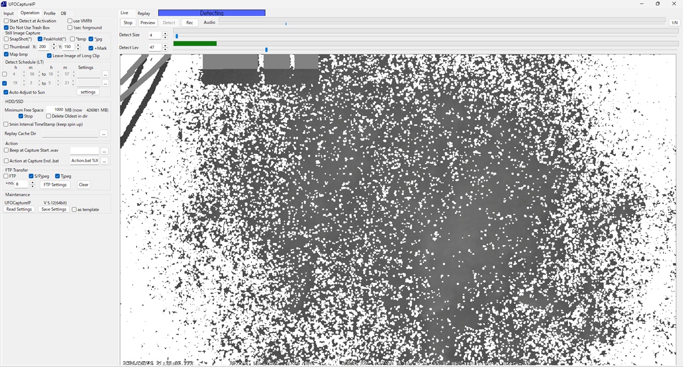The height and width of the screenshot is (367, 683).
Task: Toggle Leave Image of Long Clip
Action: click(49, 56)
